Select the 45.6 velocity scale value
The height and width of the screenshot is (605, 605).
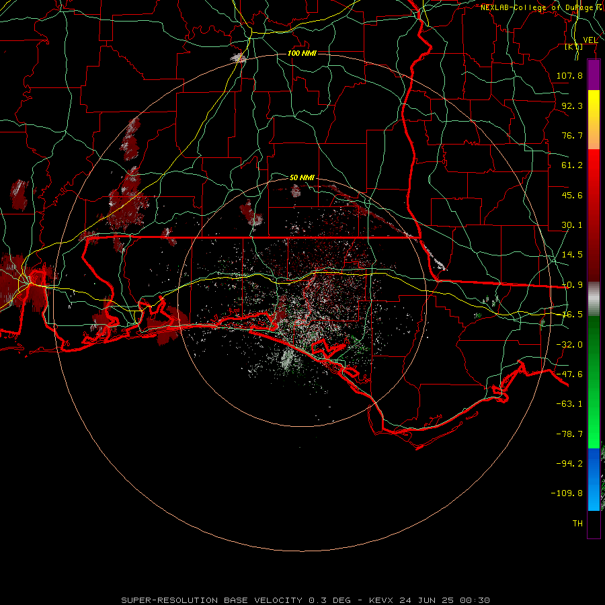click(x=572, y=195)
